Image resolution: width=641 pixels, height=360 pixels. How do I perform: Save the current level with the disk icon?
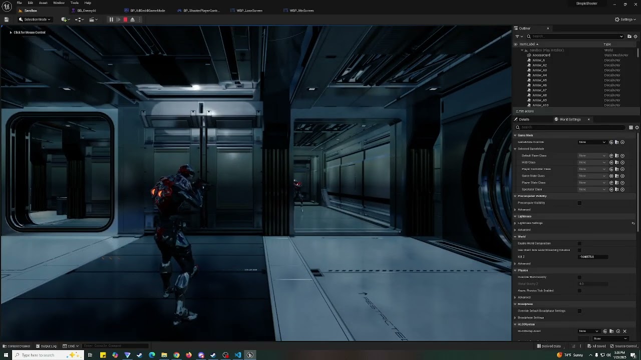tap(6, 19)
